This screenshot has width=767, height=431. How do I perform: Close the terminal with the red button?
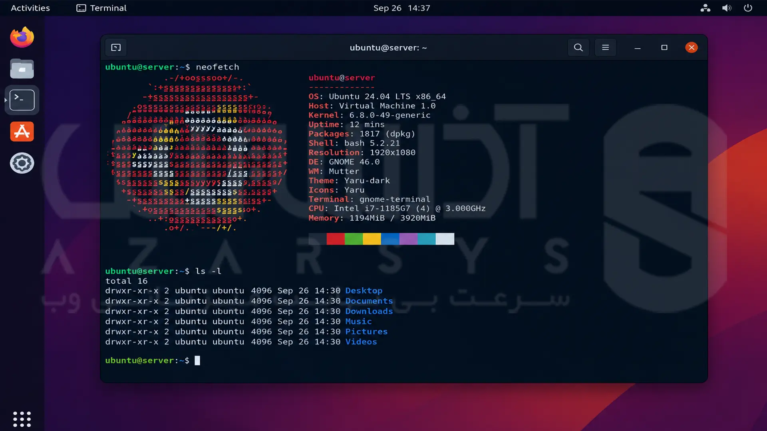(691, 47)
